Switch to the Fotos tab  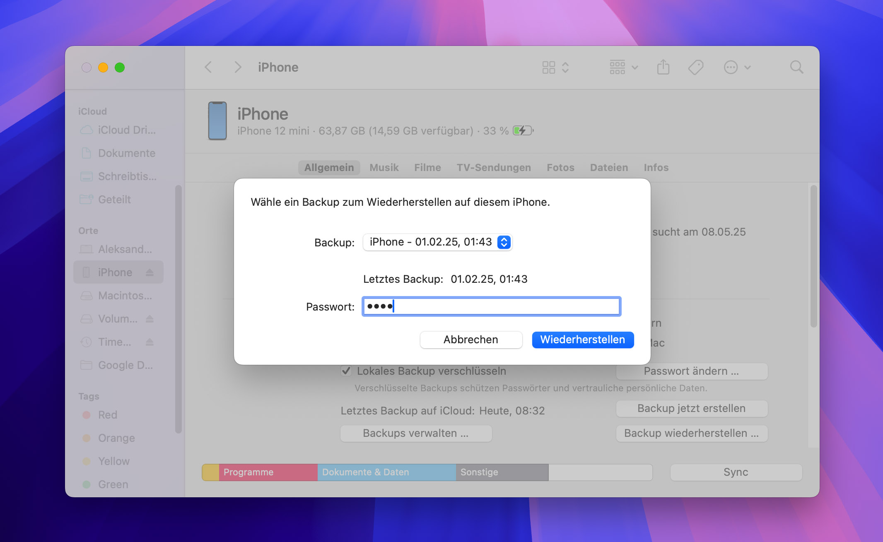coord(560,167)
